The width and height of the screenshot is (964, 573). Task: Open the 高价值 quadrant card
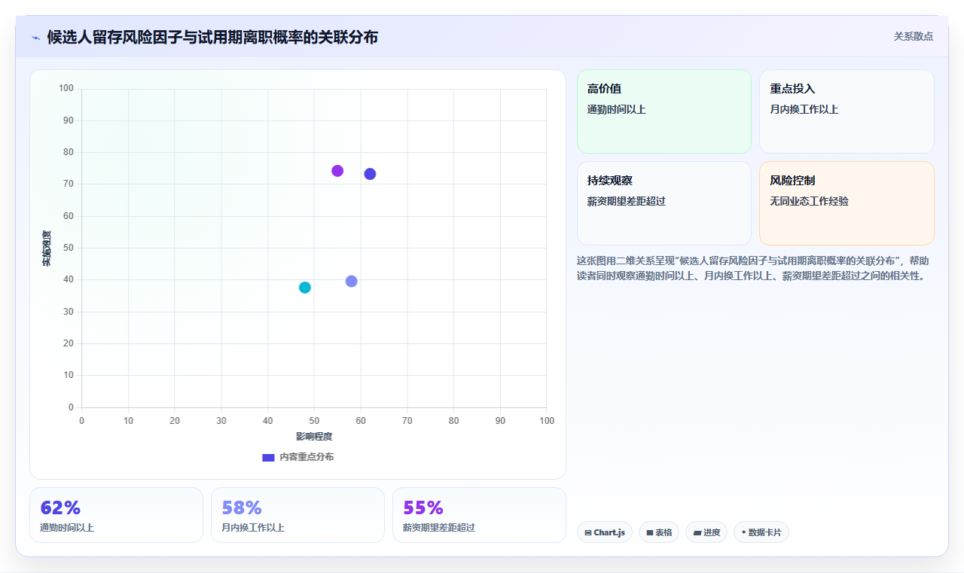click(664, 111)
